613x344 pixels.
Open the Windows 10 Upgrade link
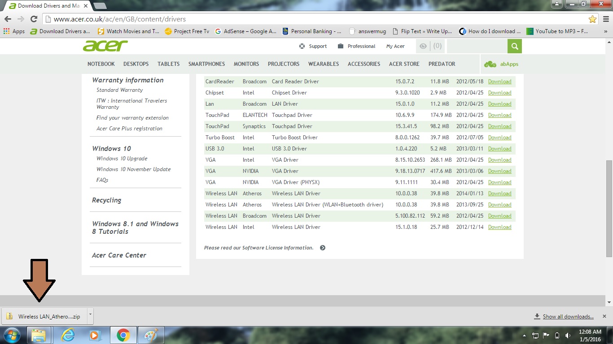122,159
